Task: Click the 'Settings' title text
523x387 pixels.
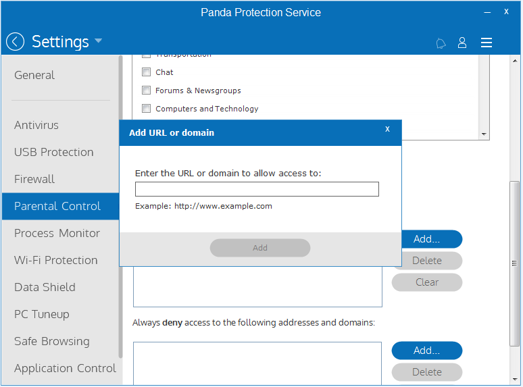Action: coord(60,42)
